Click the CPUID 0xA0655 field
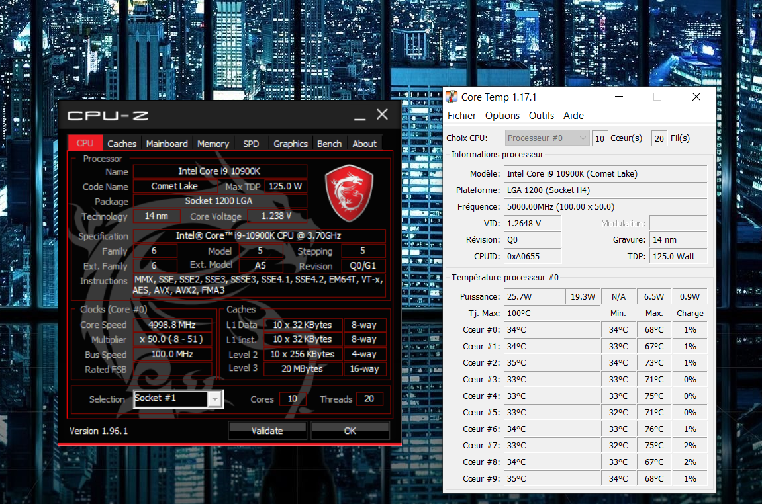The image size is (762, 504). [533, 257]
